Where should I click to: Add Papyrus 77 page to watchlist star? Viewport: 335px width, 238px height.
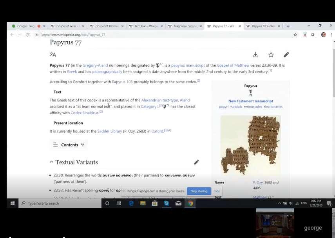point(271,55)
